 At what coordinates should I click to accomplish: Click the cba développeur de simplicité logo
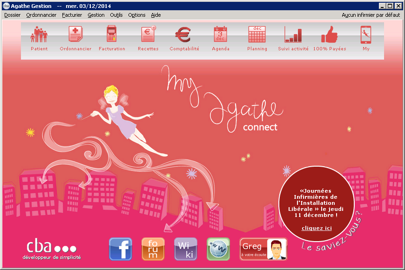click(52, 249)
